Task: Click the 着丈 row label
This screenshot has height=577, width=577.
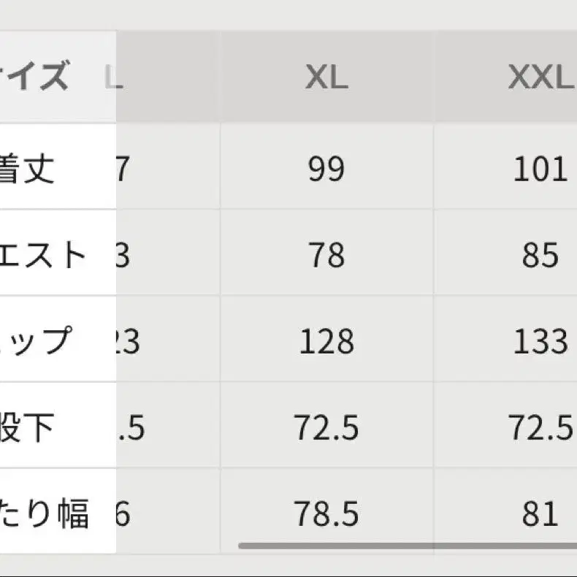Action: pyautogui.click(x=28, y=169)
